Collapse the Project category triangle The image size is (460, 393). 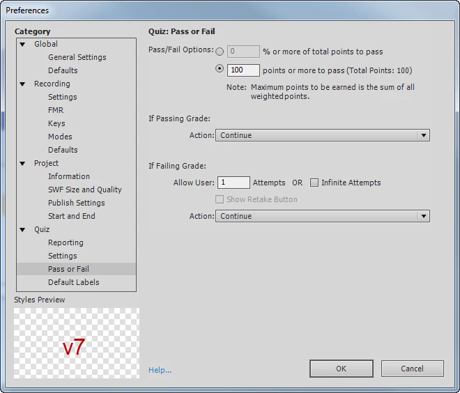(22, 164)
